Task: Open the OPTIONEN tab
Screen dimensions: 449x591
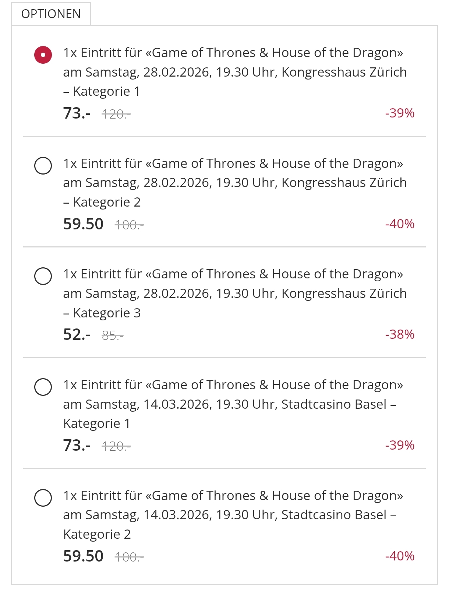Action: pos(51,14)
